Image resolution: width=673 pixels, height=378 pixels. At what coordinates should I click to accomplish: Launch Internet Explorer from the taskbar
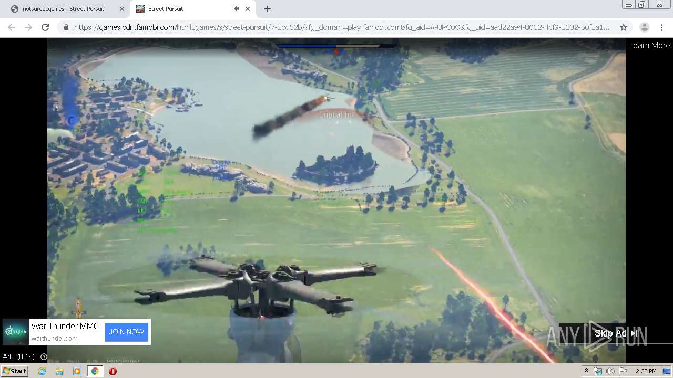42,371
